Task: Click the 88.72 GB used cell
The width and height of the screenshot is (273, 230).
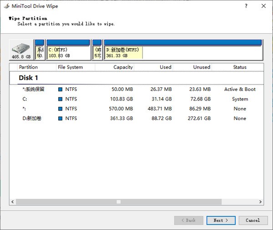Action: 162,119
